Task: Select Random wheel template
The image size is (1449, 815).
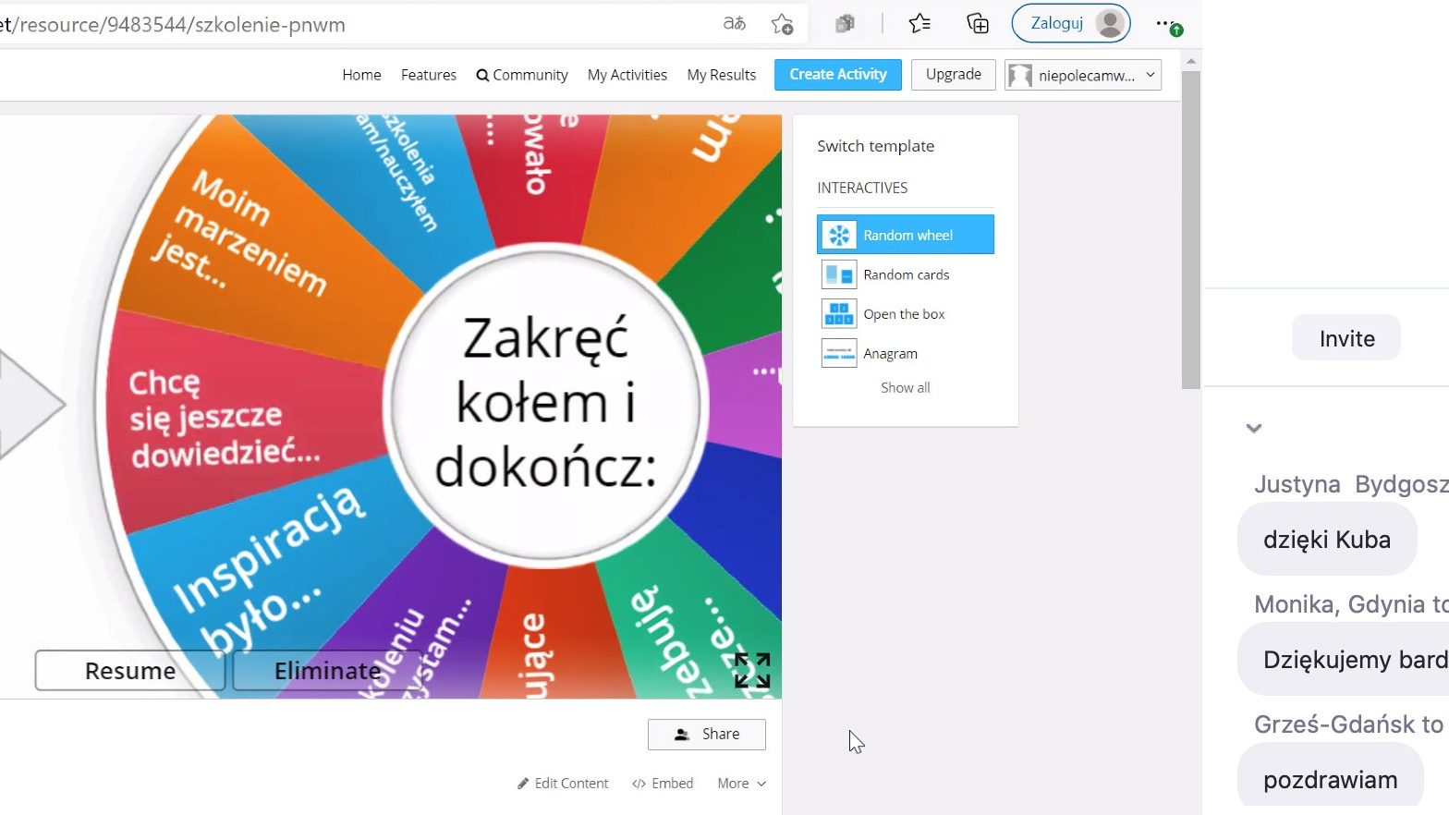Action: 906,235
